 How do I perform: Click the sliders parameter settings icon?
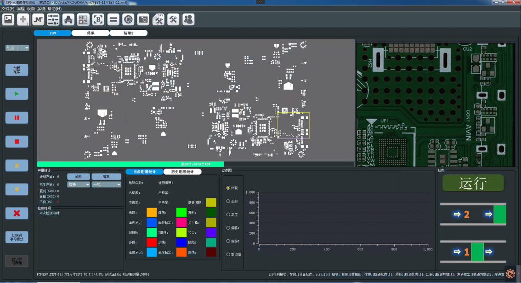pyautogui.click(x=53, y=19)
